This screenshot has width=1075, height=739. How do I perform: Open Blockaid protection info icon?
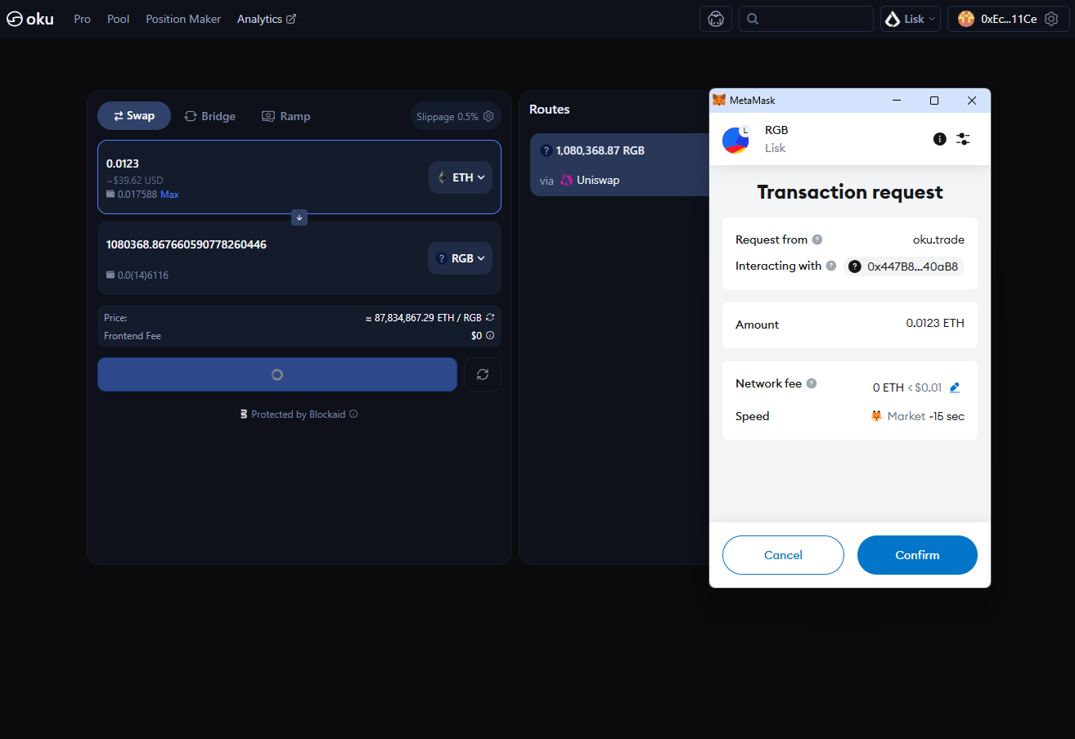tap(353, 414)
